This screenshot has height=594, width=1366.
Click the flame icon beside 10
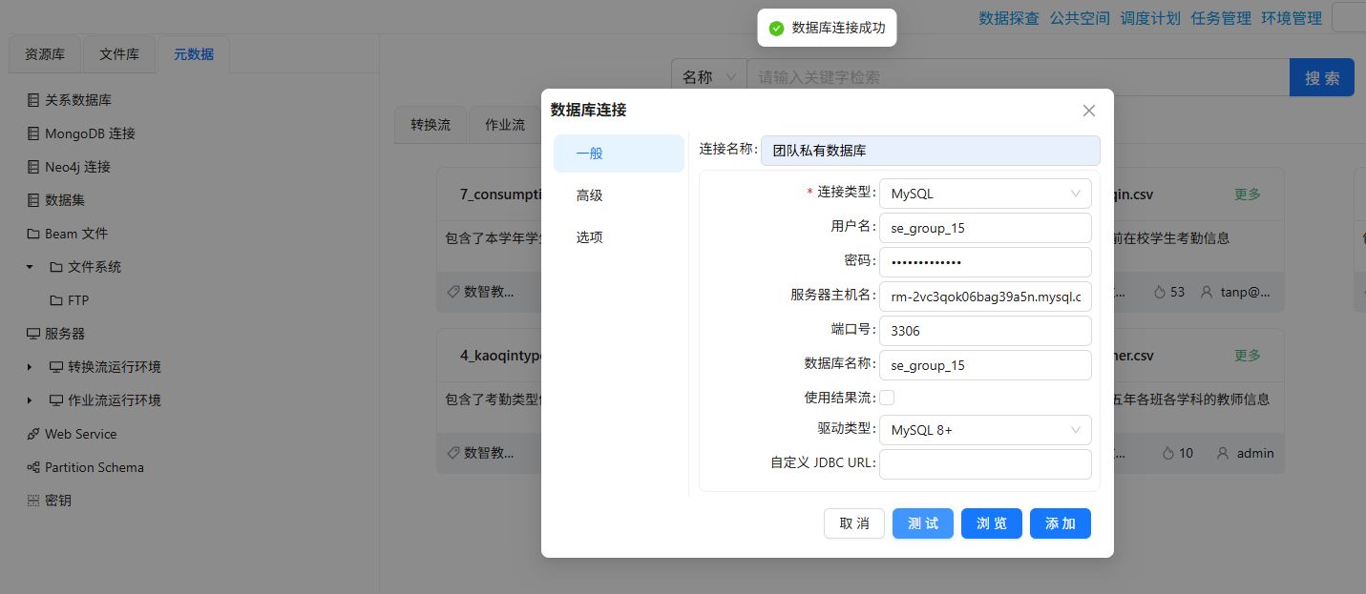1168,453
